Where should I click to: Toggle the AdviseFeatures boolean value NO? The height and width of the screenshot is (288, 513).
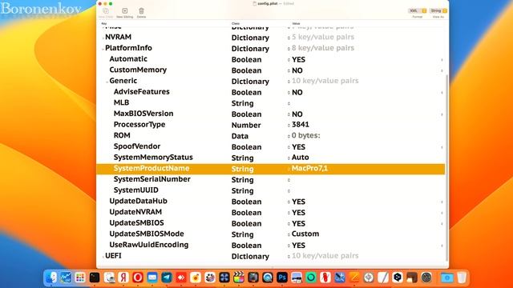point(297,93)
